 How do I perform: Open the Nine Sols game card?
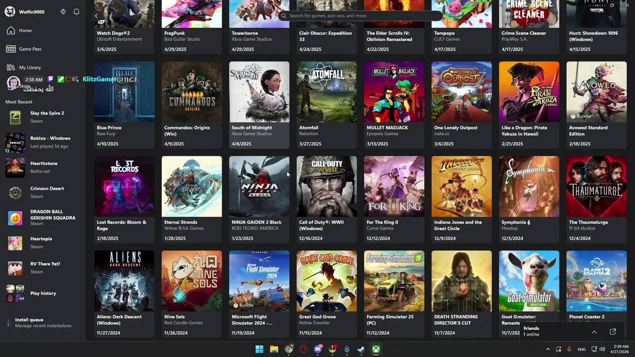[x=191, y=294]
